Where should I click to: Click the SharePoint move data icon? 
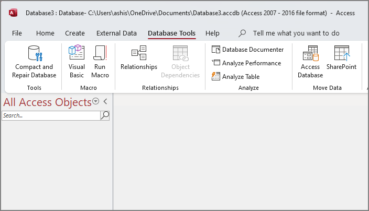(x=341, y=54)
